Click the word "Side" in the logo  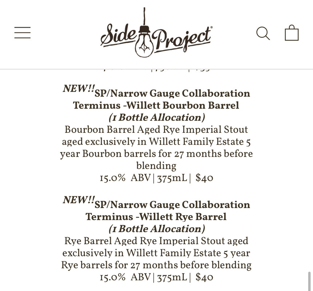[x=118, y=35]
